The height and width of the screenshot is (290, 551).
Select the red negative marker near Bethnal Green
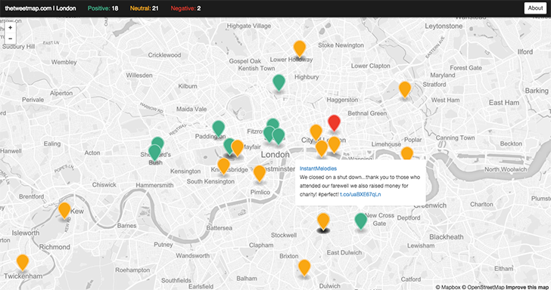click(334, 123)
